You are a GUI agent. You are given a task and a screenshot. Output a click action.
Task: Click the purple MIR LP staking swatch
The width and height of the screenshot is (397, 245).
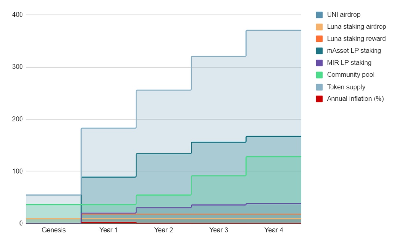[x=319, y=63]
